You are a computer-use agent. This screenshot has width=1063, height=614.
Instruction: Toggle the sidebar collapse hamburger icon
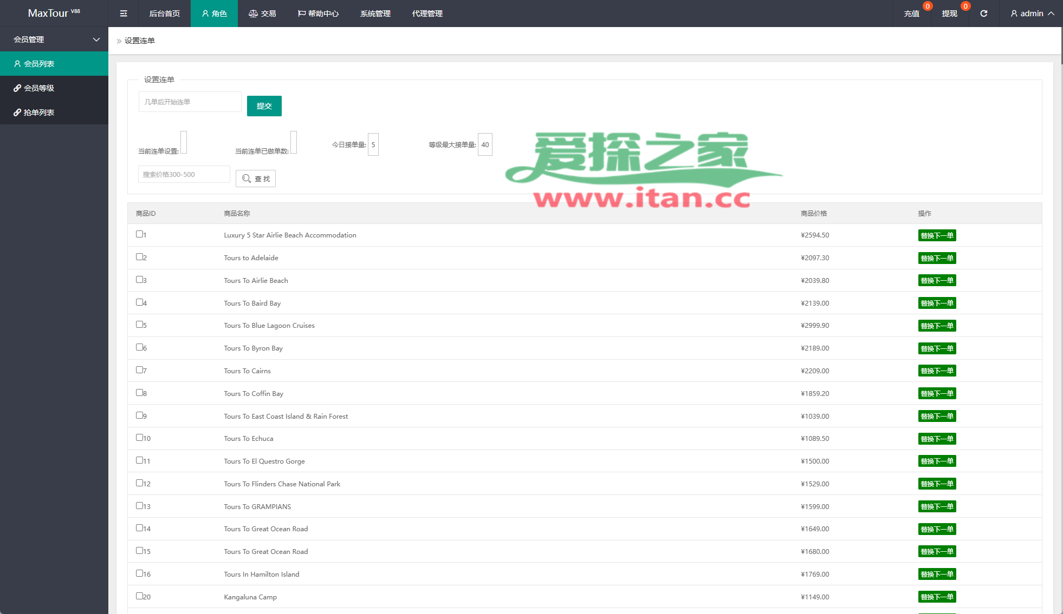(x=124, y=14)
